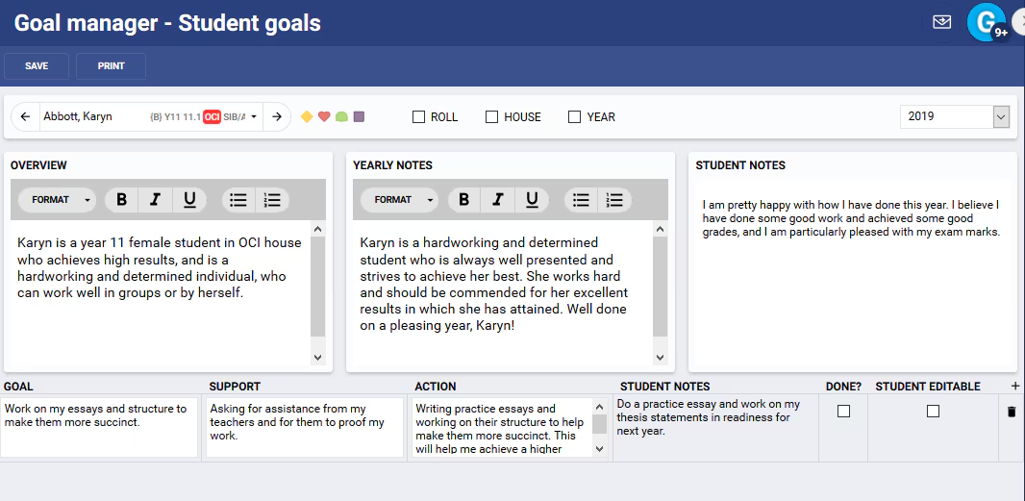Click the PRINT button

(112, 66)
